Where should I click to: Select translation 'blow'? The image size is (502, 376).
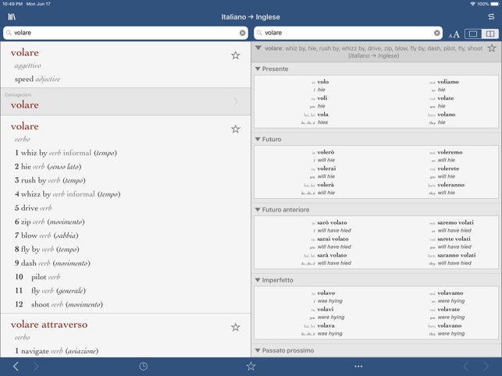[x=29, y=236]
